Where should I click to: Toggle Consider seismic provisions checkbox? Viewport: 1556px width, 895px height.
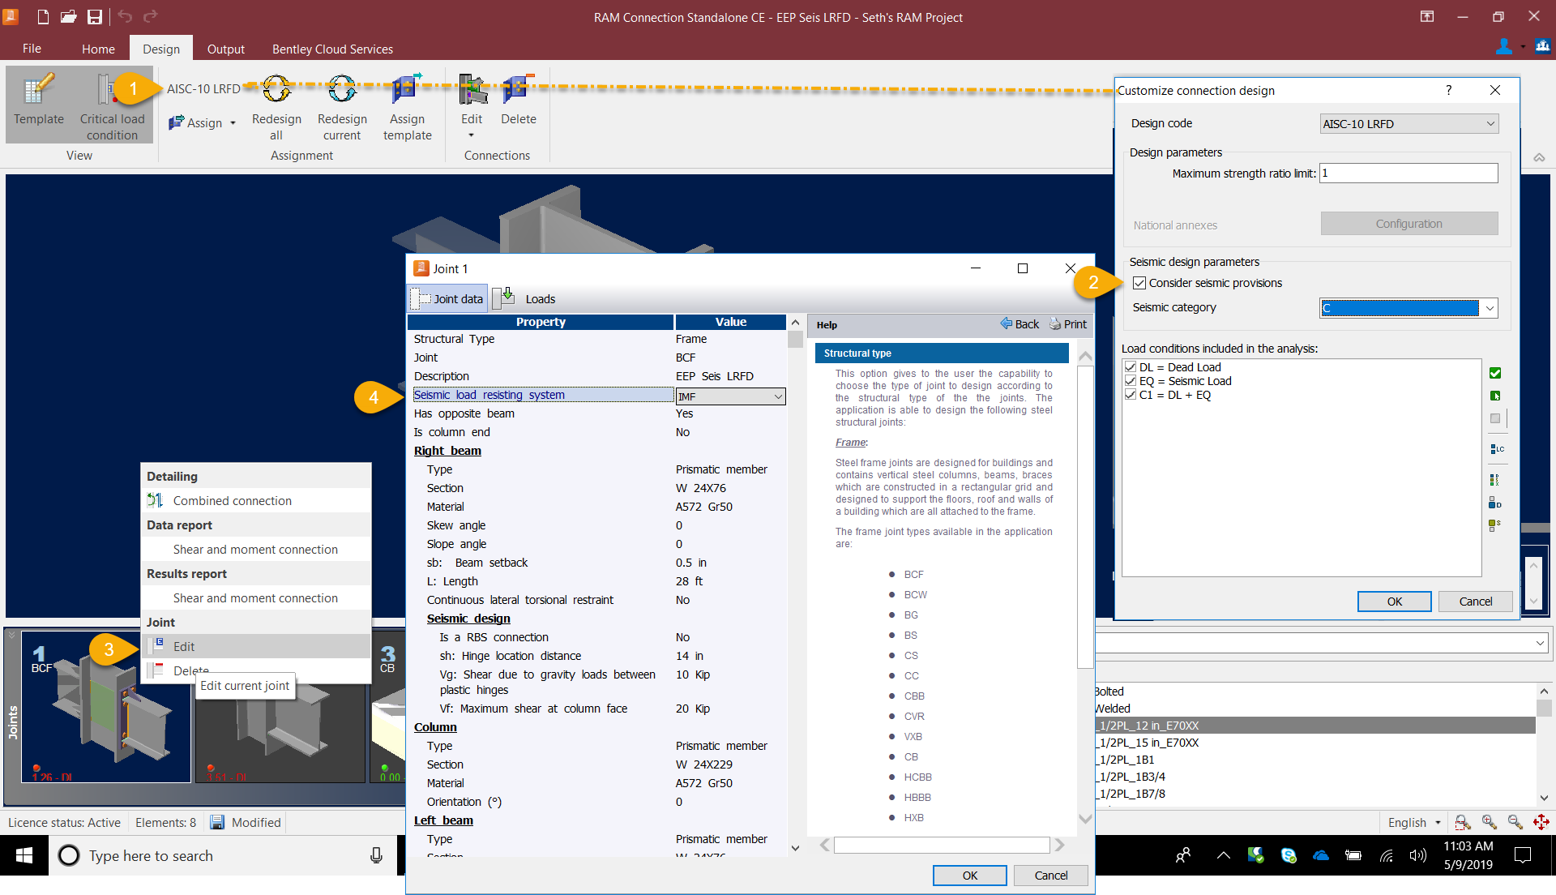tap(1139, 283)
